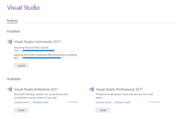177x119 pixels.
Task: Click the Visual Studio Enterprise 2017 title
Action: click(36, 89)
